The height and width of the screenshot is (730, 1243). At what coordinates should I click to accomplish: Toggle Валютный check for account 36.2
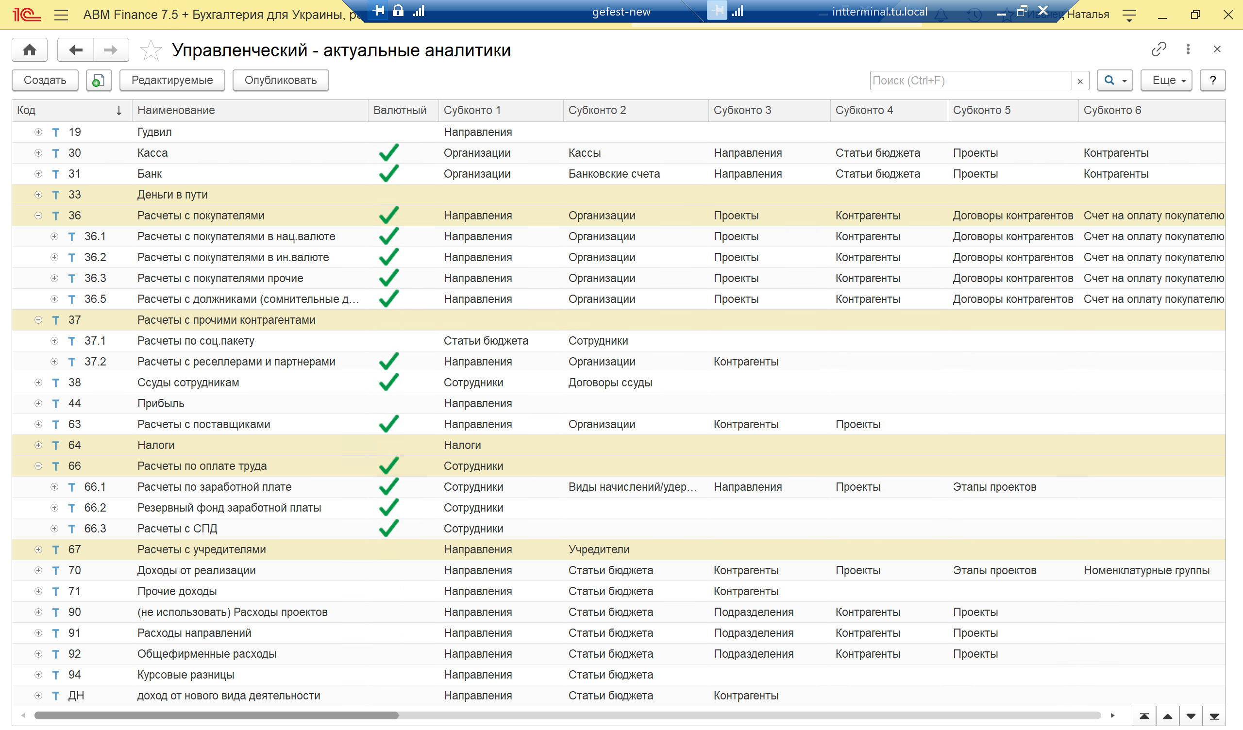[389, 257]
